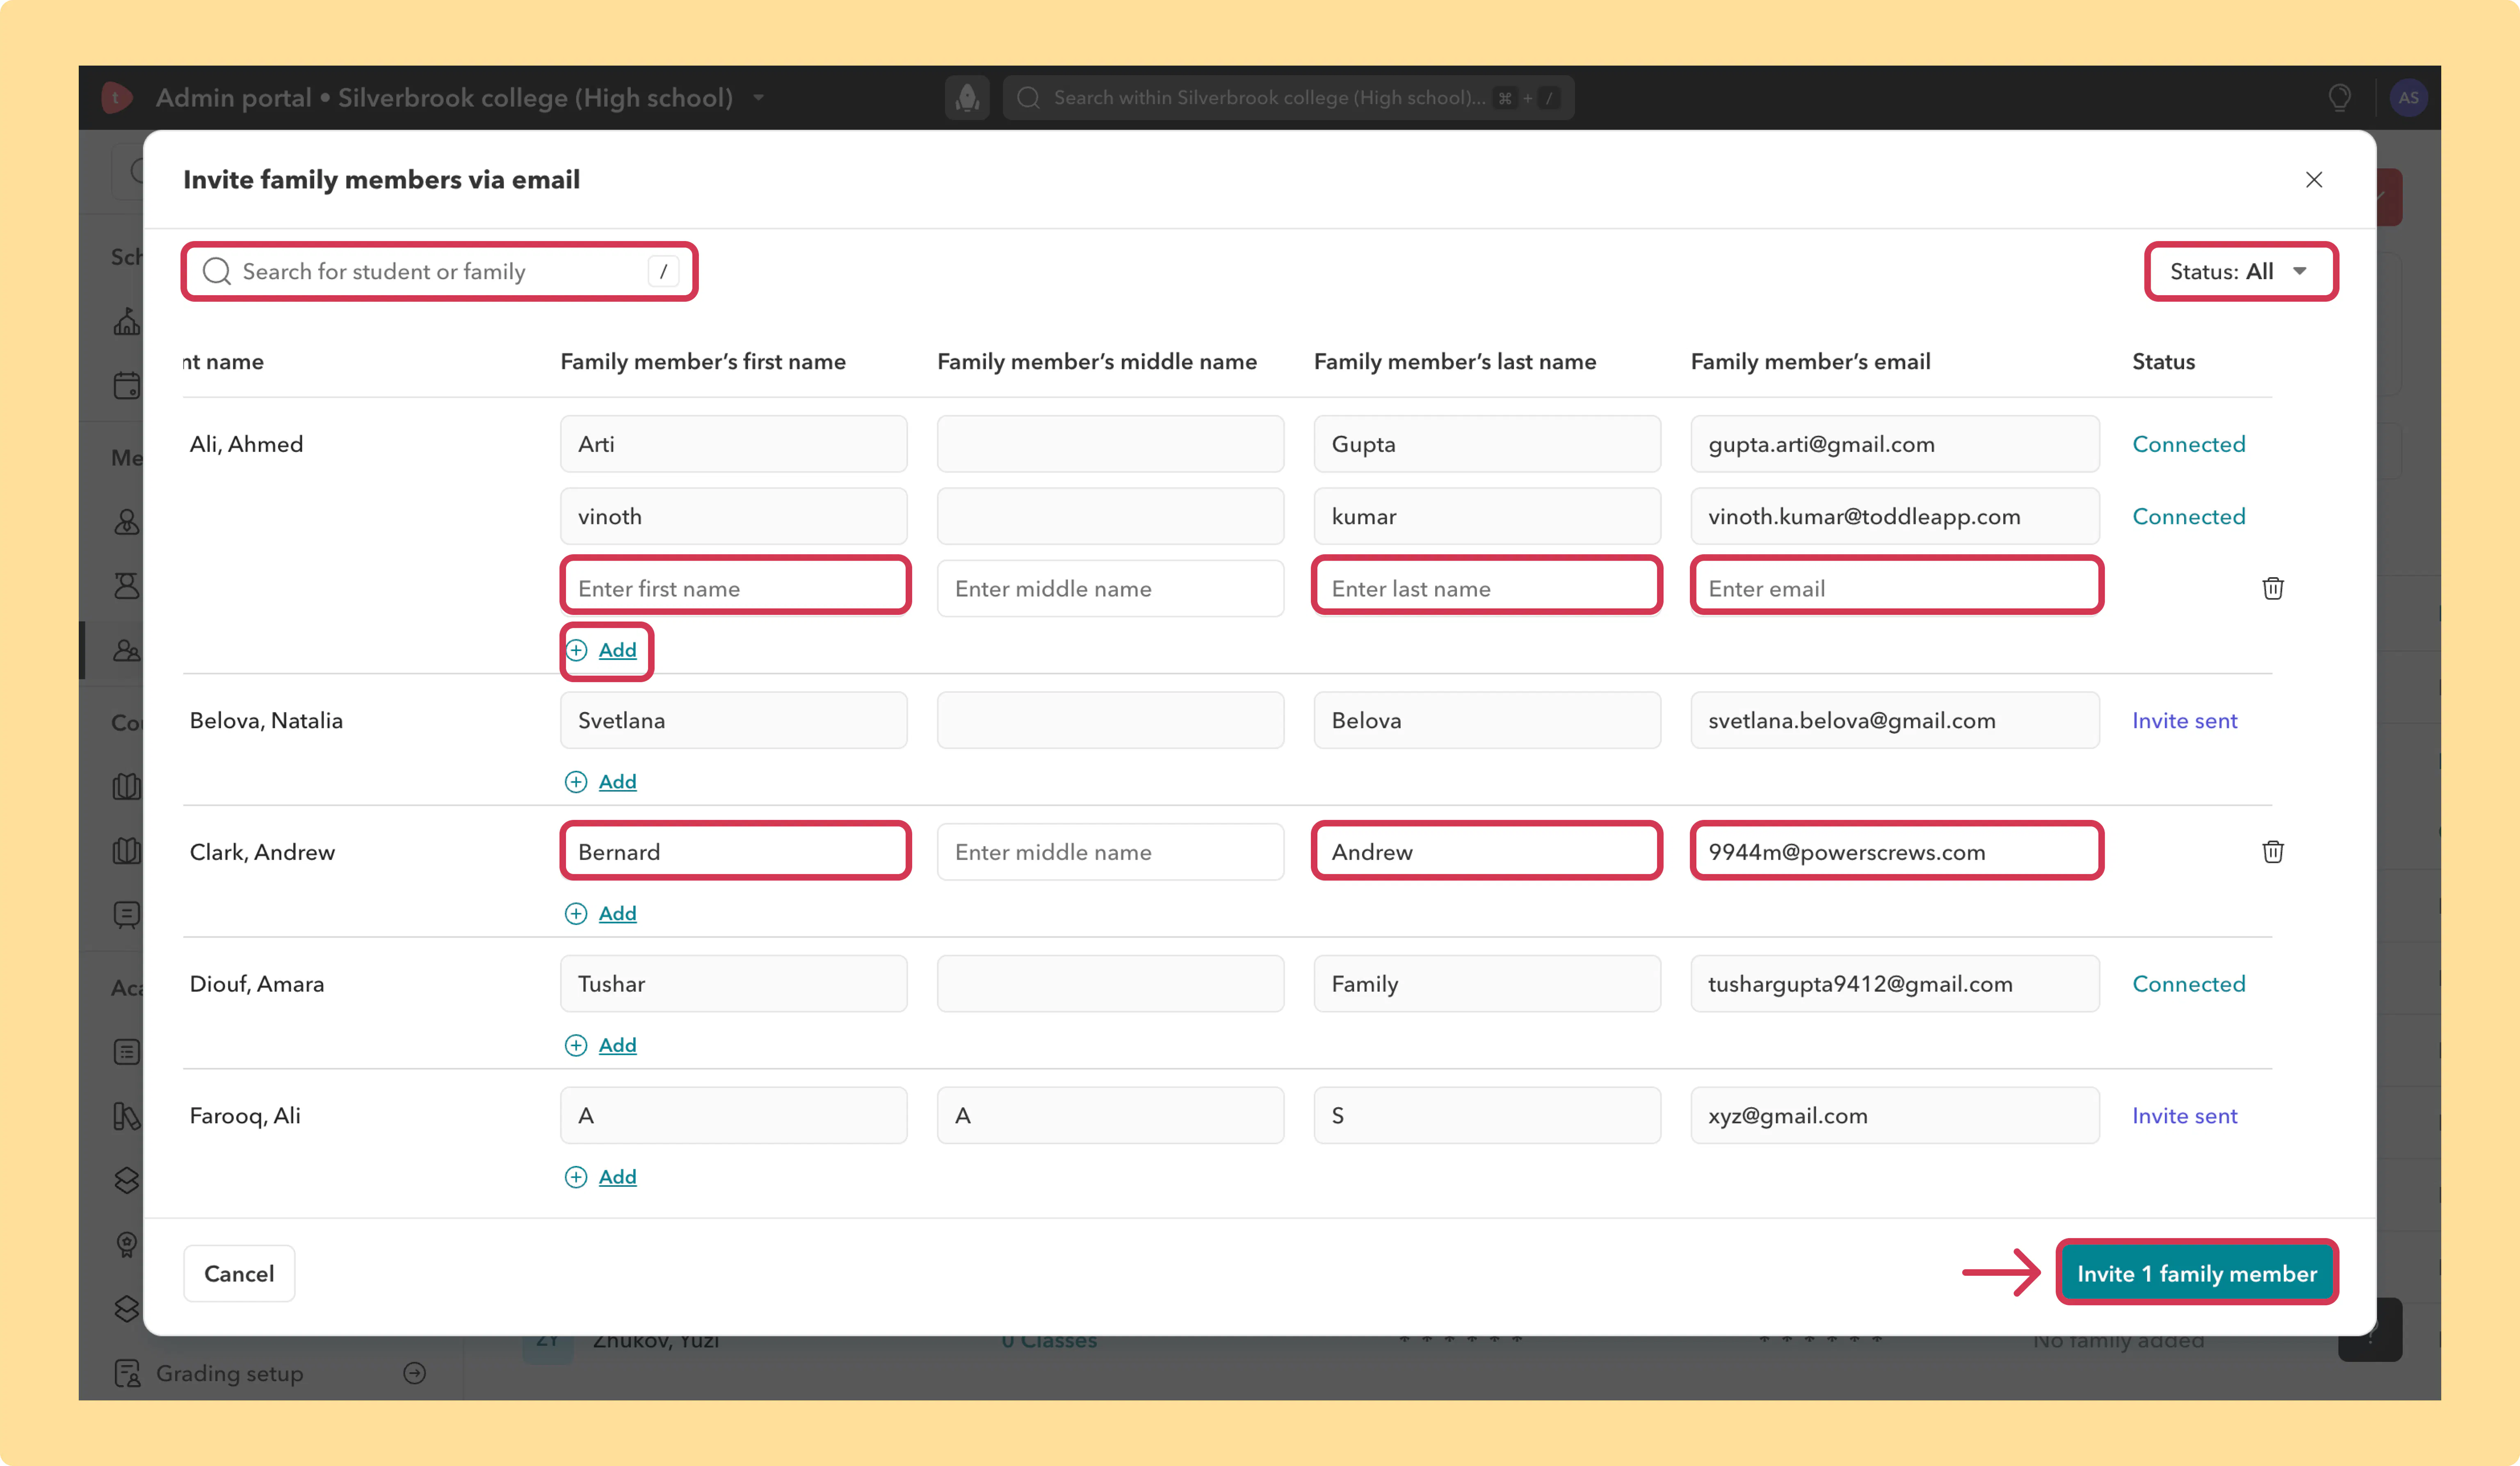The width and height of the screenshot is (2520, 1466).
Task: Click the last name field containing Family
Action: pyautogui.click(x=1487, y=984)
